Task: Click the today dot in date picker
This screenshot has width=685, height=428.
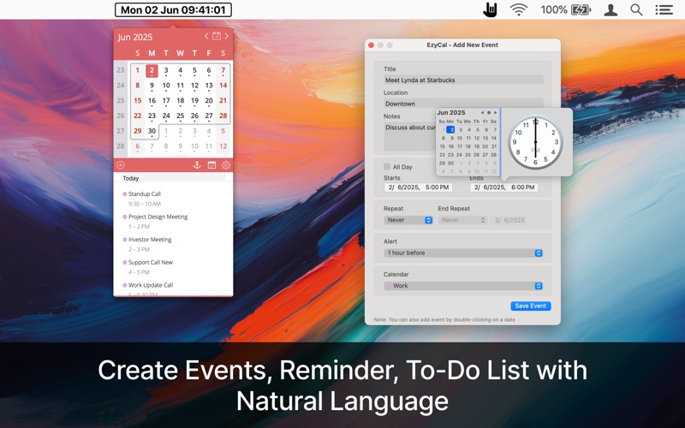Action: (489, 113)
